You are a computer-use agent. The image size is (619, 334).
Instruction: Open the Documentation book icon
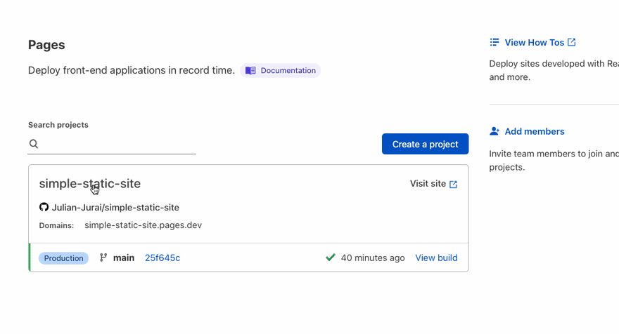point(250,70)
